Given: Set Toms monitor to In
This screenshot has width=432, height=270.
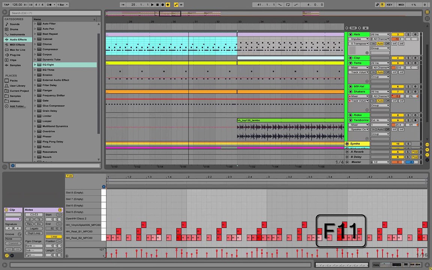Looking at the screenshot, I should coord(373,72).
